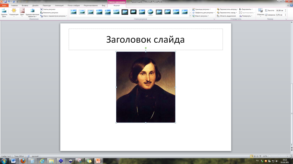This screenshot has height=164, width=293.
Task: Click the green rotation handle above picture
Action: pyautogui.click(x=146, y=48)
